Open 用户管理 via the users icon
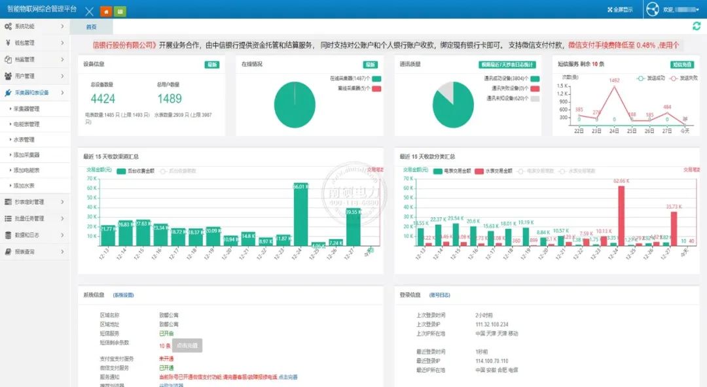This screenshot has width=707, height=387. pos(8,76)
